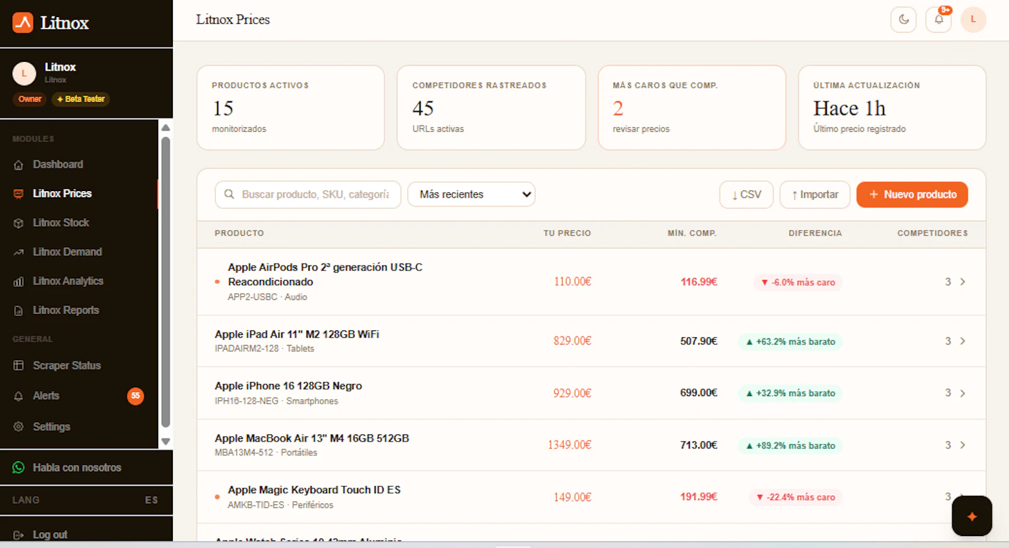
Task: Click the search magnifier icon
Action: point(230,194)
